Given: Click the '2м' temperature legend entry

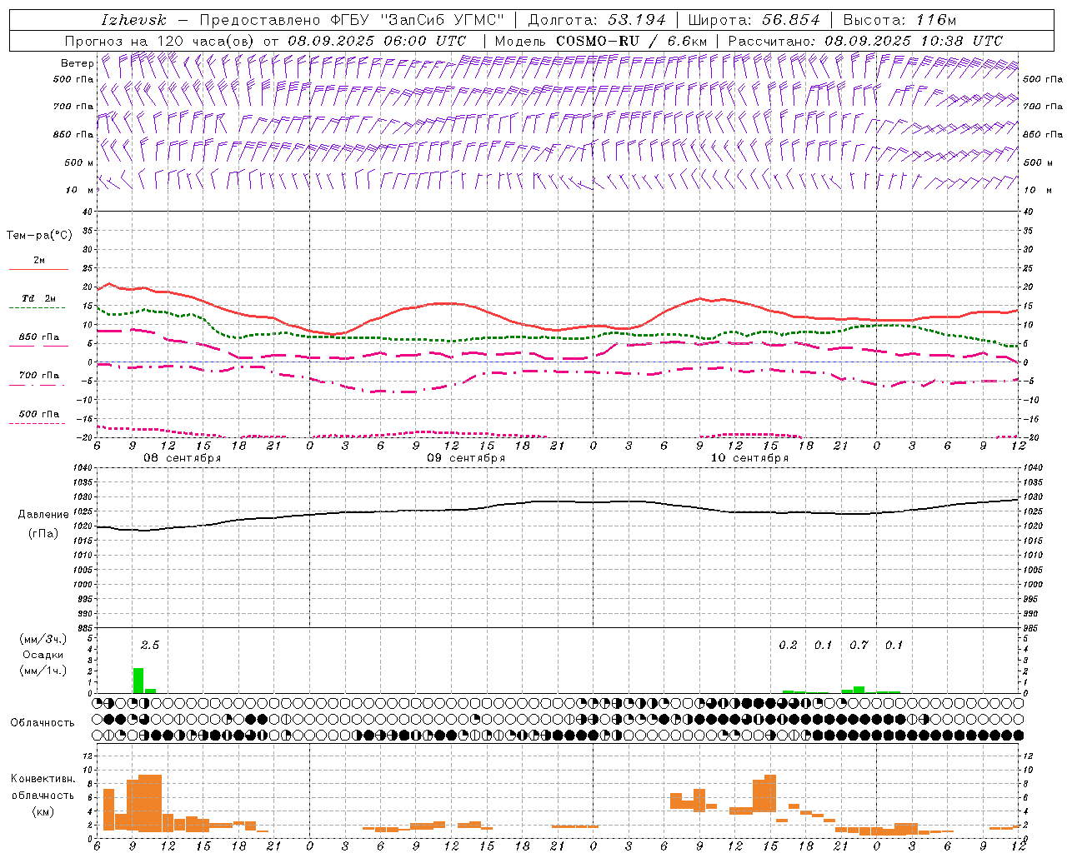Looking at the screenshot, I should [39, 261].
